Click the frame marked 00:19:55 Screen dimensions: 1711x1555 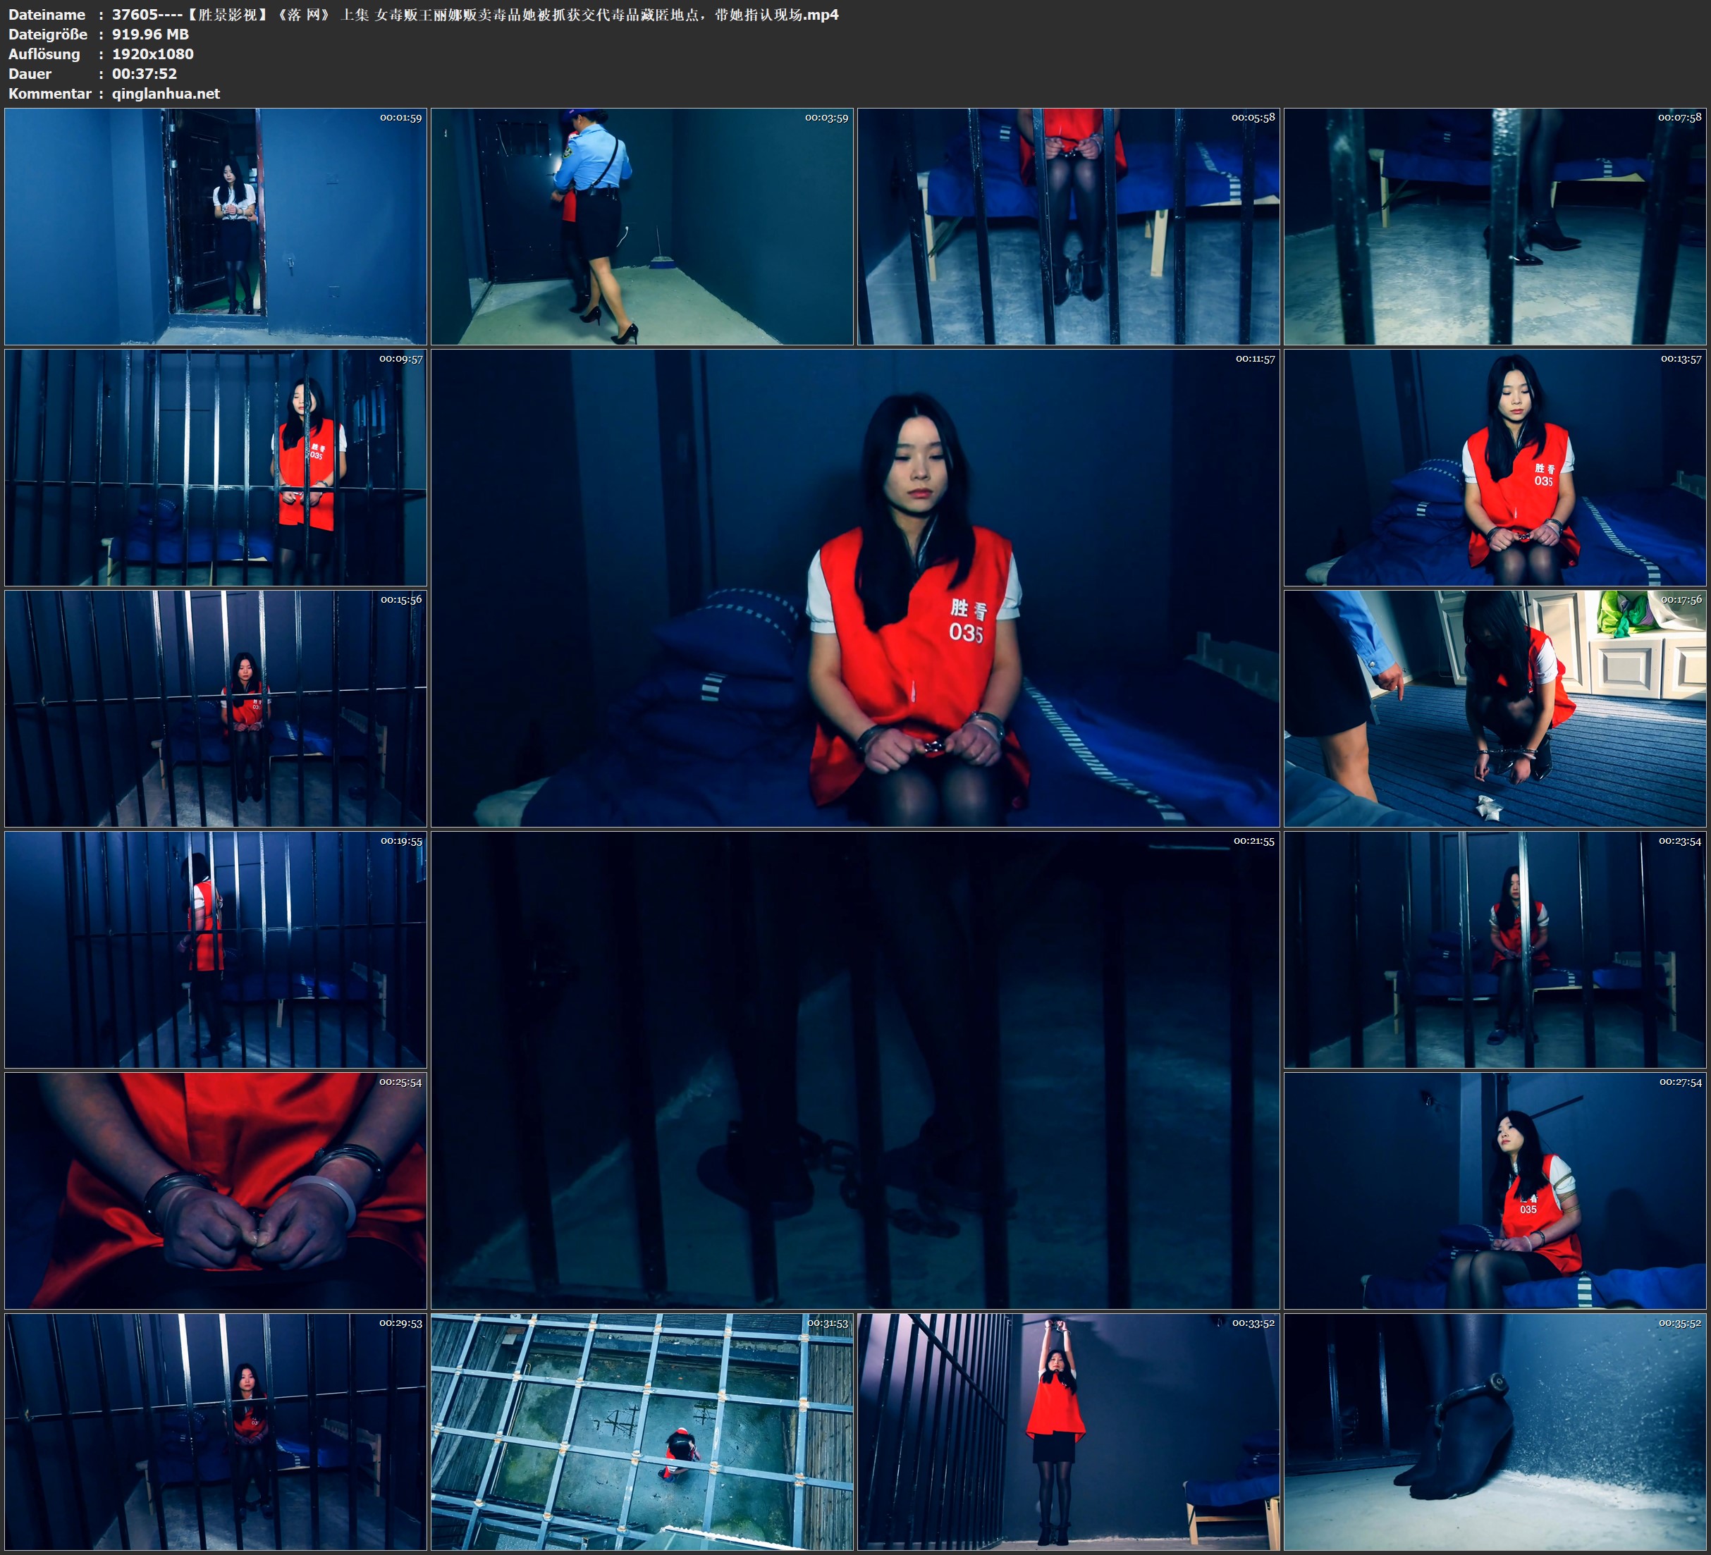pyautogui.click(x=216, y=949)
